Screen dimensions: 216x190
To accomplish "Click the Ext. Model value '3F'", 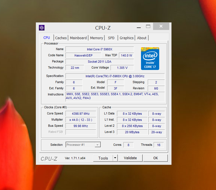I will (x=116, y=88).
